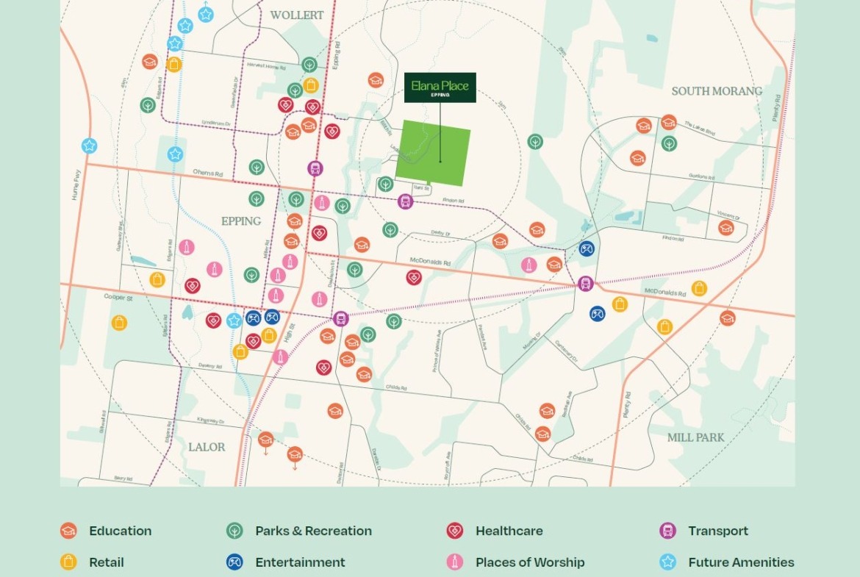Click the Centenary Dr street label
860x577 pixels.
click(566, 351)
